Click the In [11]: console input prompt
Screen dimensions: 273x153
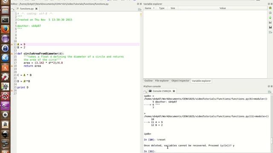click(150, 151)
